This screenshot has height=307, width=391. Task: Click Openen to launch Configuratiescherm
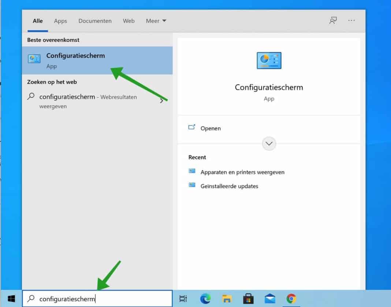(211, 128)
